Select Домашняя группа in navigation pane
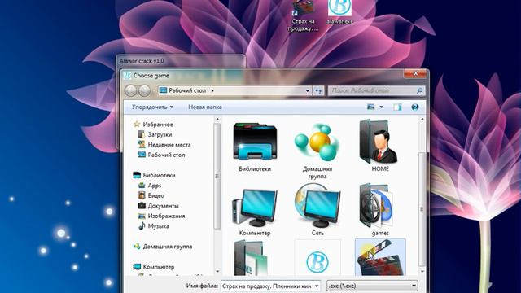 pos(168,247)
